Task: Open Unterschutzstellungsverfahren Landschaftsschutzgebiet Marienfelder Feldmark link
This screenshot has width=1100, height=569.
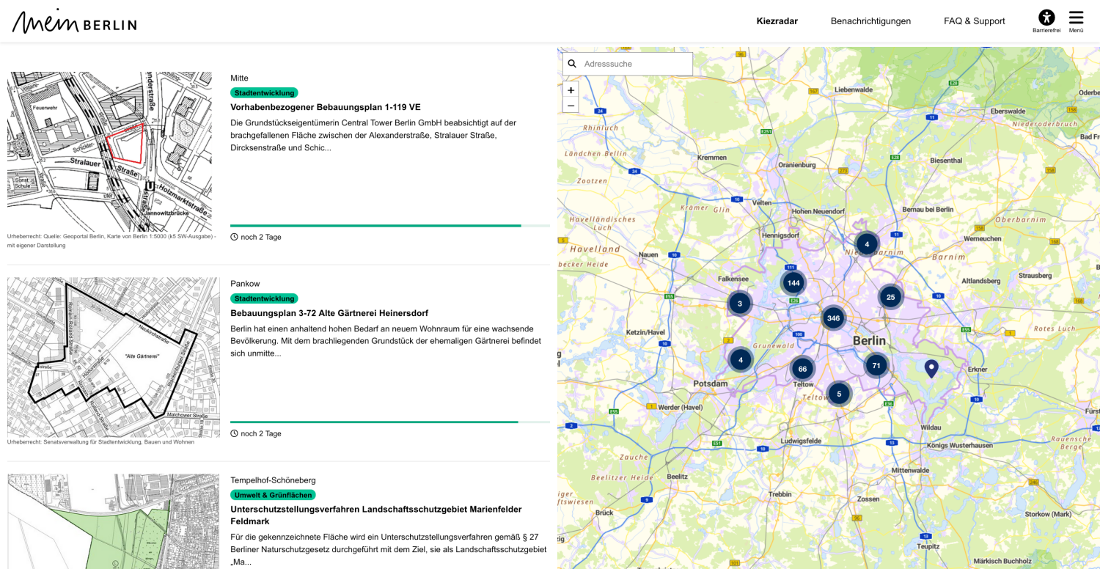Action: [x=375, y=515]
